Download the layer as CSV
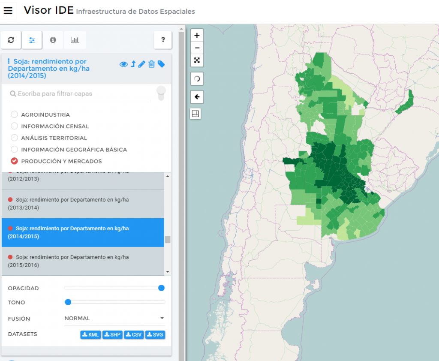This screenshot has height=361, width=439. click(x=133, y=334)
